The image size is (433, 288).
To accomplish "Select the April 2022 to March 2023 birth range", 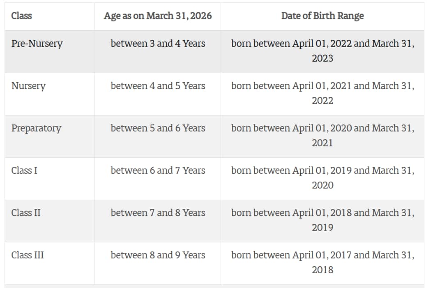I will pos(322,51).
